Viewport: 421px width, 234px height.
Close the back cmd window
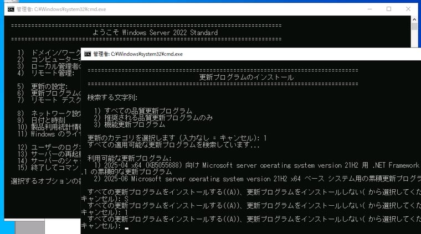(x=408, y=9)
